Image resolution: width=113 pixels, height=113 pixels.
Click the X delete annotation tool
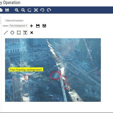click(32, 33)
